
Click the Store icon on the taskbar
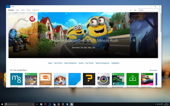[72, 104]
